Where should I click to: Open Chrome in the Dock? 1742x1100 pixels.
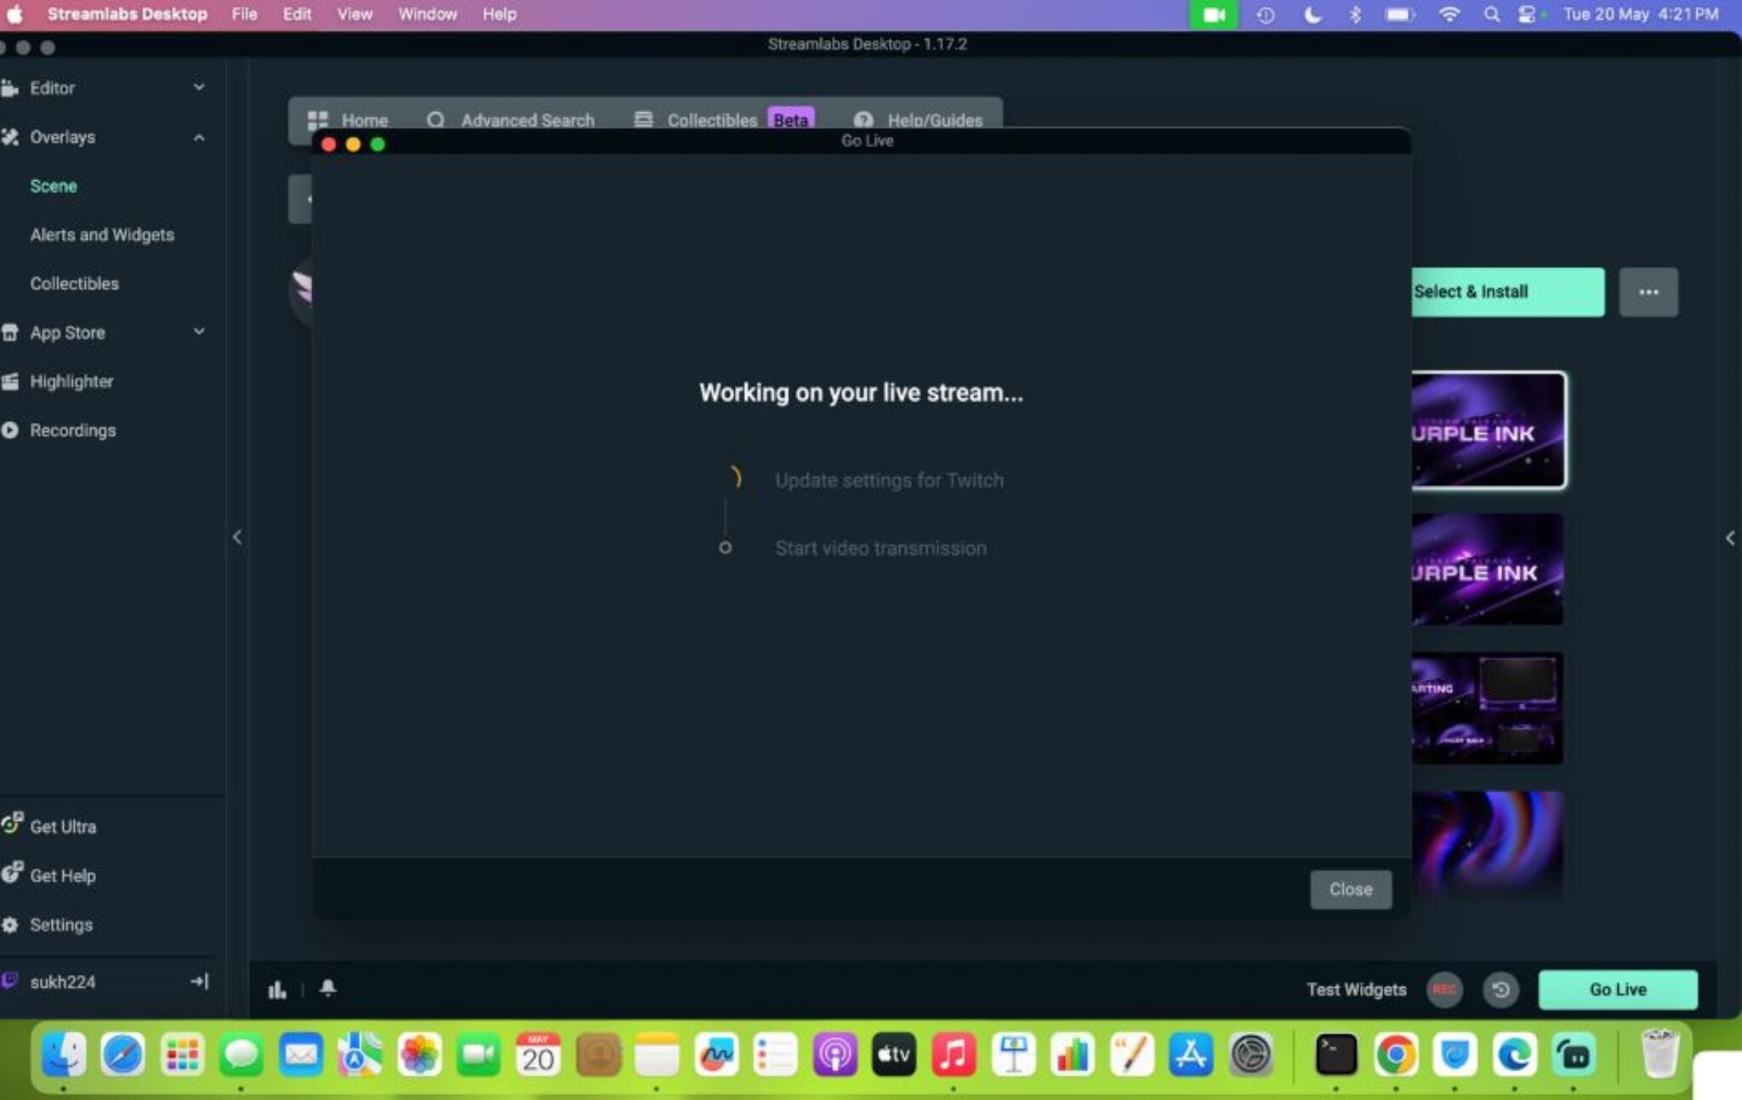1396,1055
